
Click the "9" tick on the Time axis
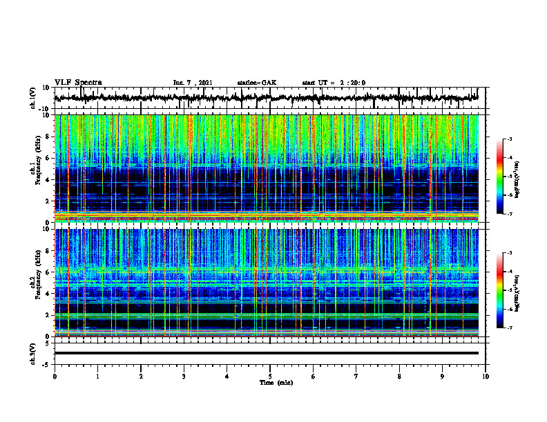(x=442, y=376)
